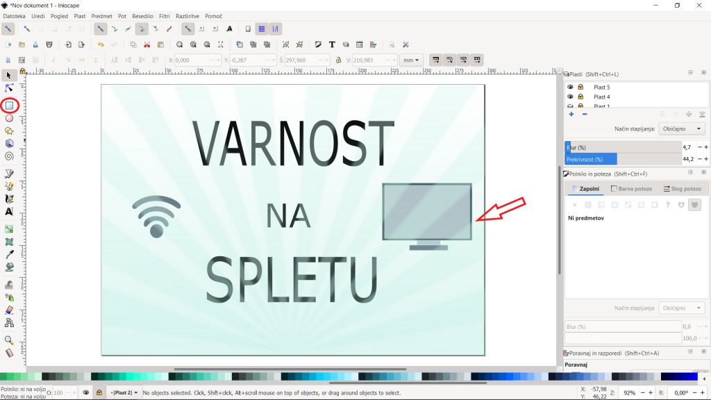Hide the Plast 5 layer

(x=571, y=87)
